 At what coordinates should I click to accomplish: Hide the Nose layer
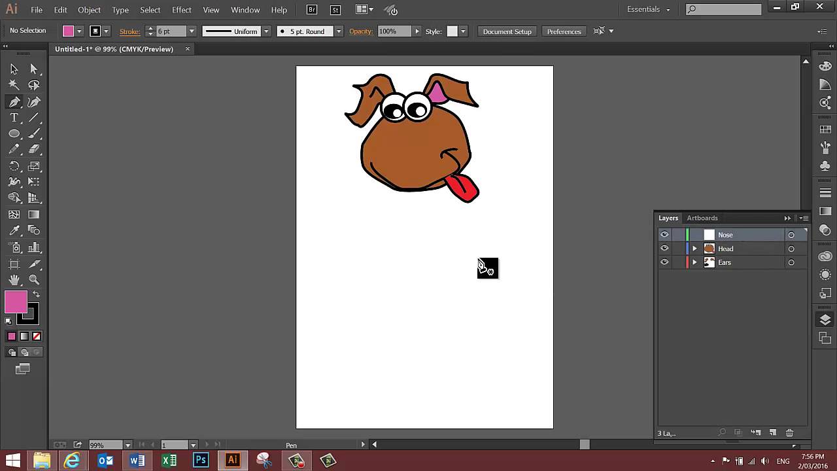coord(664,235)
